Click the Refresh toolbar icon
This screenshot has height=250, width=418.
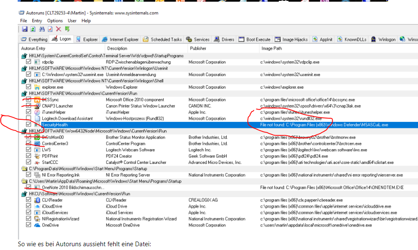pos(33,29)
